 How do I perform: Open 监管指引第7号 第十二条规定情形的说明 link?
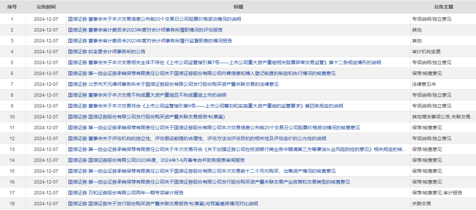click(224, 63)
